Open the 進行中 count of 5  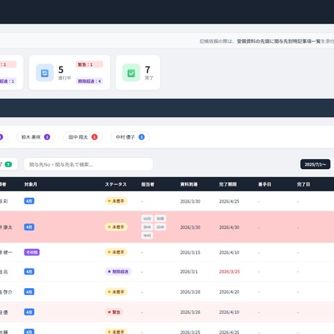click(x=61, y=70)
